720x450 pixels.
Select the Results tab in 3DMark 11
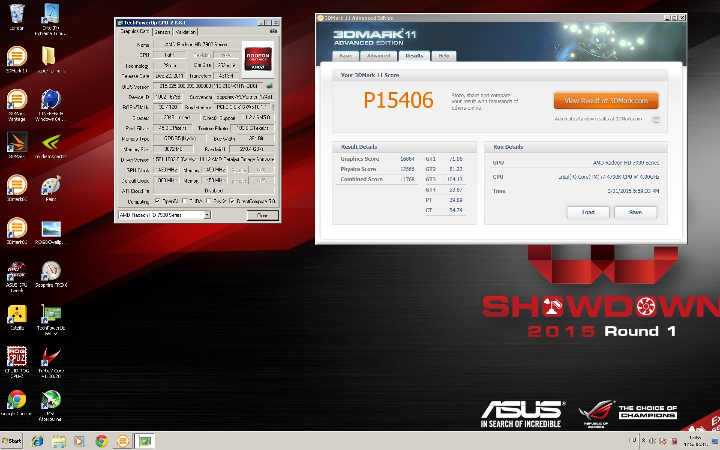pyautogui.click(x=414, y=56)
